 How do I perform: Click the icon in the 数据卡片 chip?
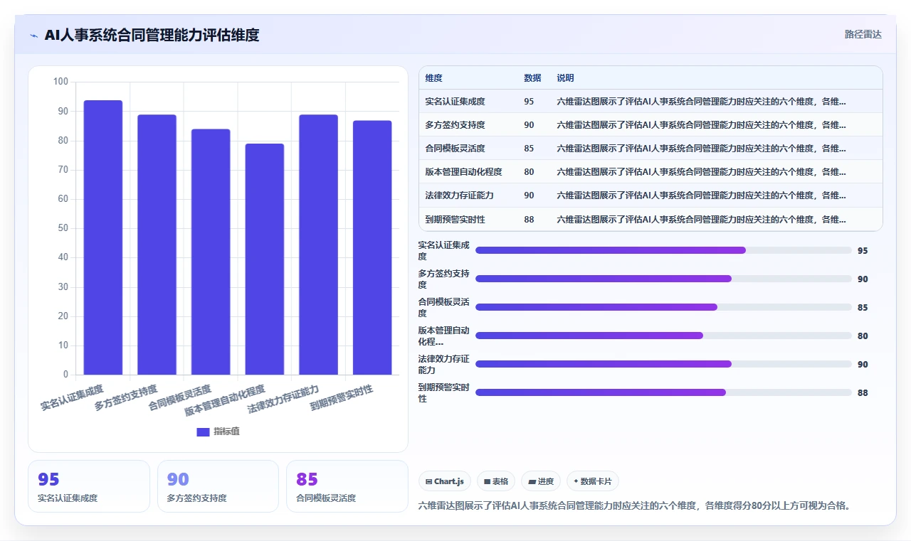(x=576, y=481)
